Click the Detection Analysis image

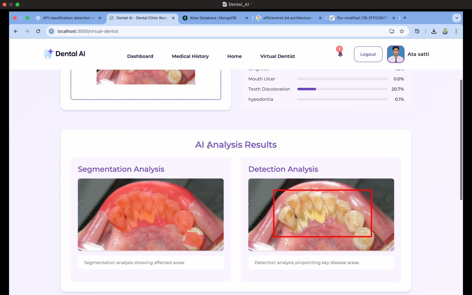pos(321,214)
